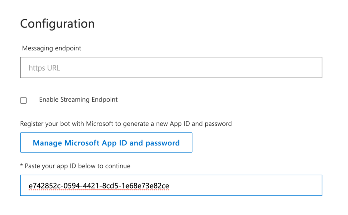Click the Messaging endpoint URL field
The image size is (348, 215).
[x=171, y=67]
